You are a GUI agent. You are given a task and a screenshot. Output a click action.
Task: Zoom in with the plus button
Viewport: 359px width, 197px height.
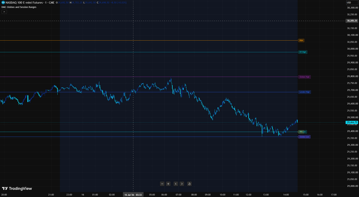[168, 184]
